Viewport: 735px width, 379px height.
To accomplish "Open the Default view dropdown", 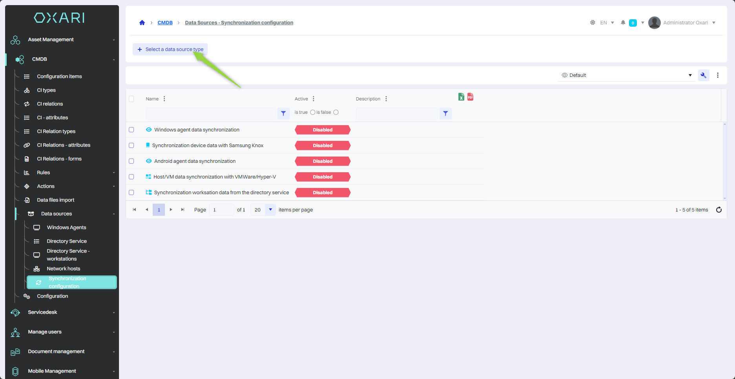I will click(626, 75).
